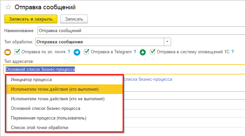The width and height of the screenshot is (245, 136).
Task: Expand the 'Тип обработки' dropdown arrow
Action: click(x=167, y=42)
